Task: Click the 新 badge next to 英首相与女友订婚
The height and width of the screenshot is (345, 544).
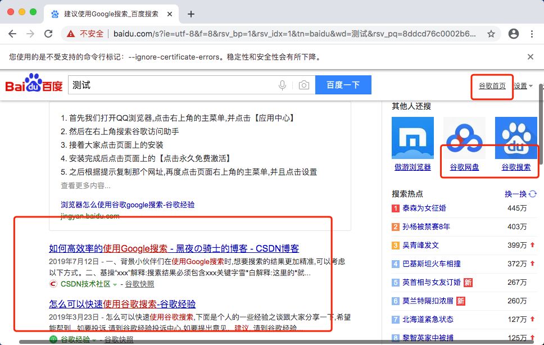Action: [468, 283]
